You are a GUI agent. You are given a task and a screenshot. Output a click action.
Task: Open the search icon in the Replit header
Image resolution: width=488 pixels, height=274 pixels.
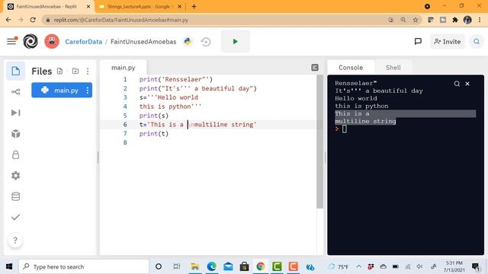click(477, 41)
